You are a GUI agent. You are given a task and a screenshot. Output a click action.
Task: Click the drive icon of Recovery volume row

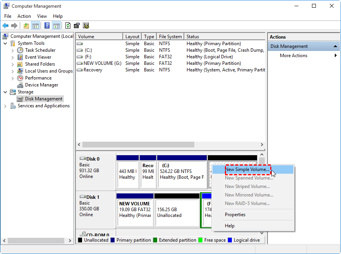pos(80,70)
